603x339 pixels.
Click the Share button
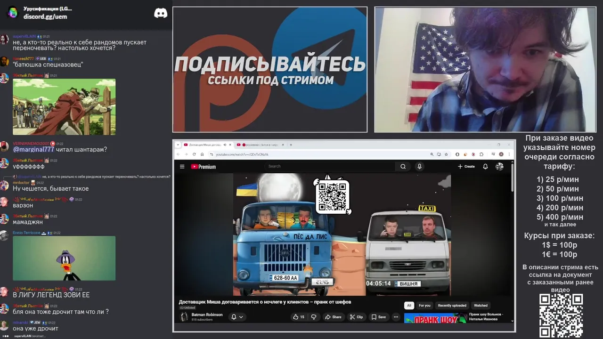[333, 317]
